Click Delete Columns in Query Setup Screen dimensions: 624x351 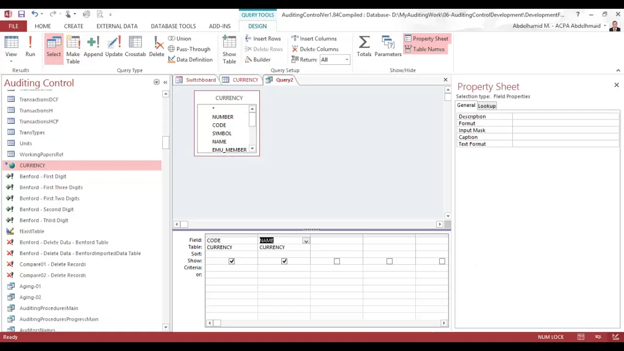coord(315,49)
